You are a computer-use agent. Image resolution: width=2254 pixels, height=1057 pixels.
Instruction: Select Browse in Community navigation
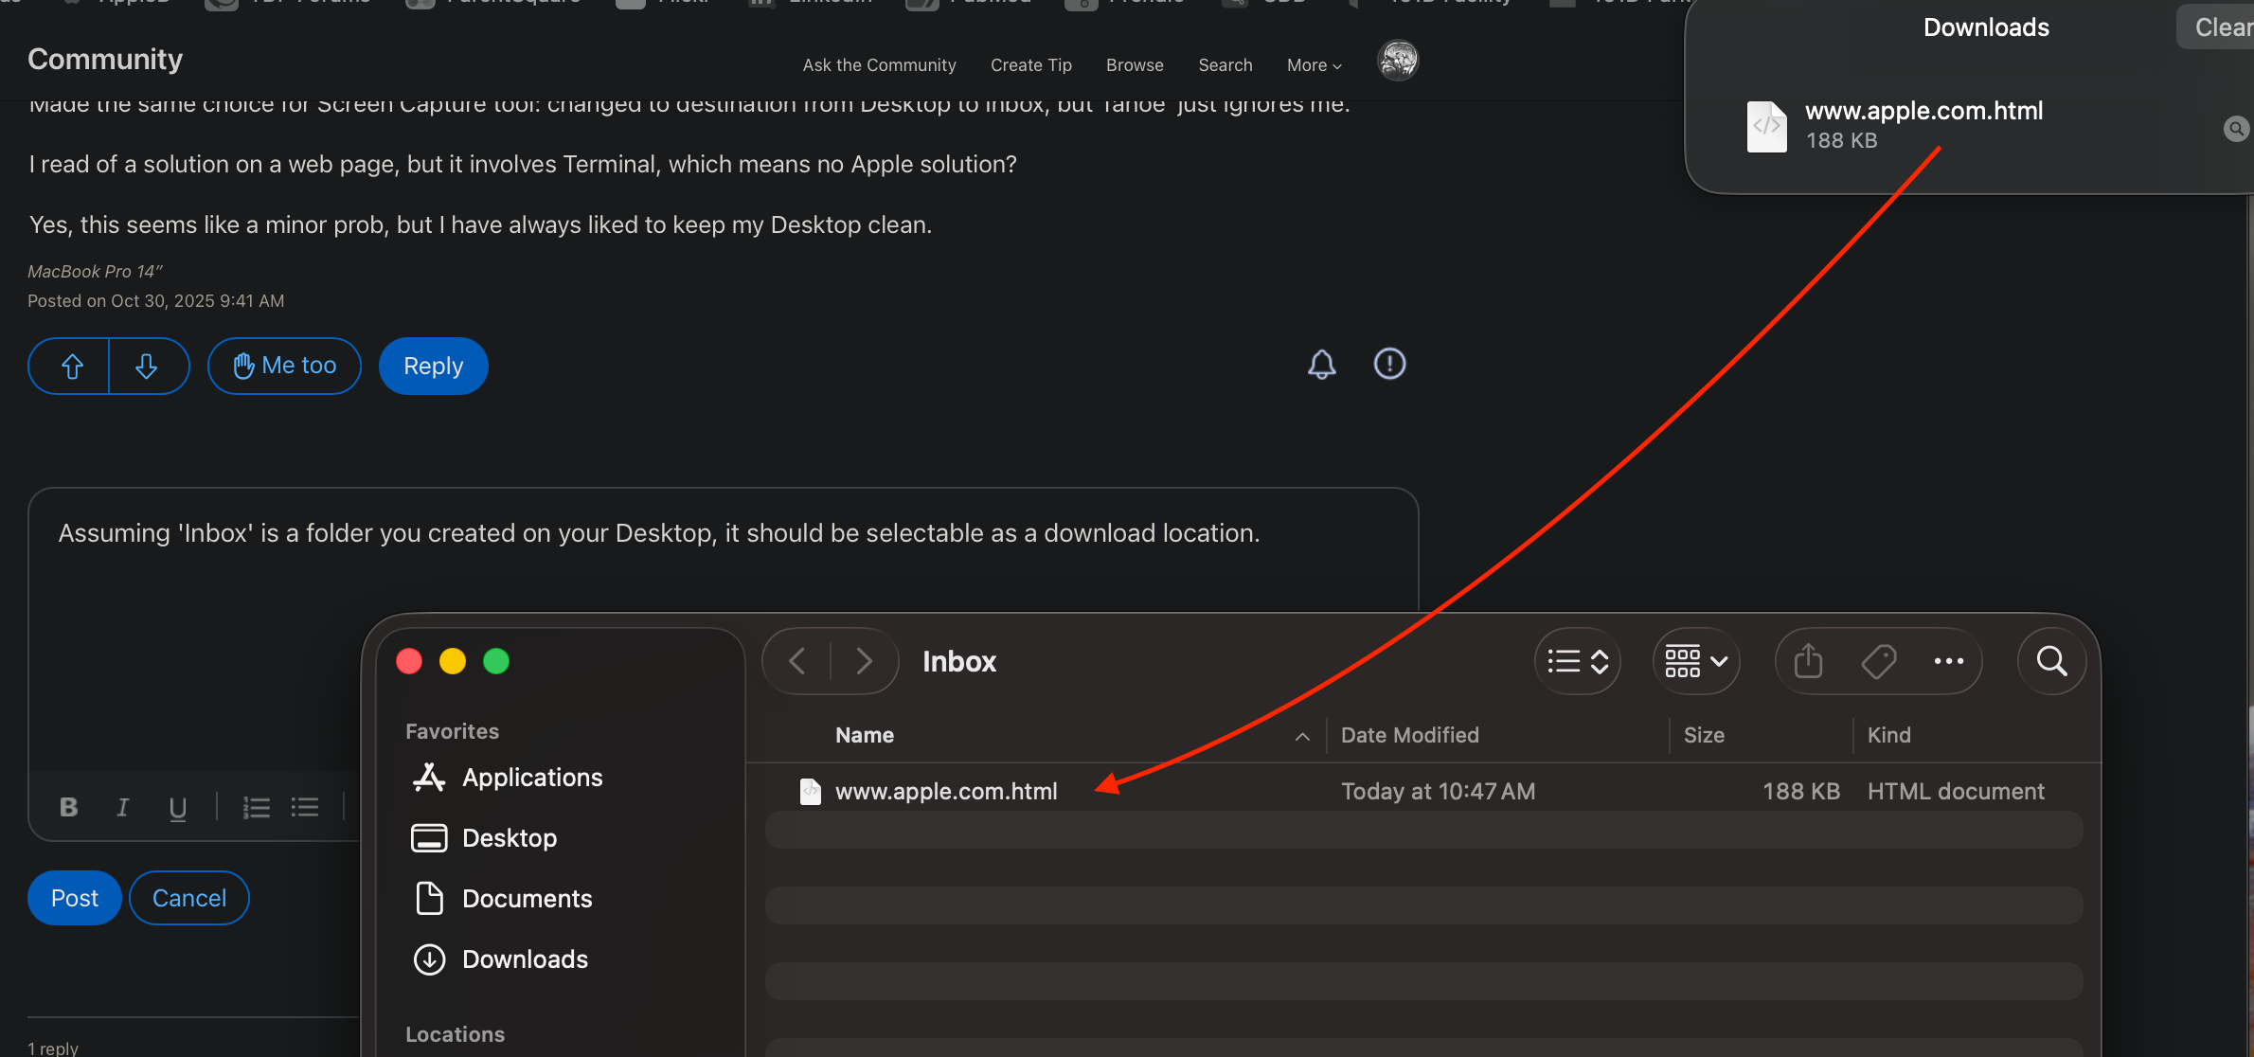pos(1134,65)
